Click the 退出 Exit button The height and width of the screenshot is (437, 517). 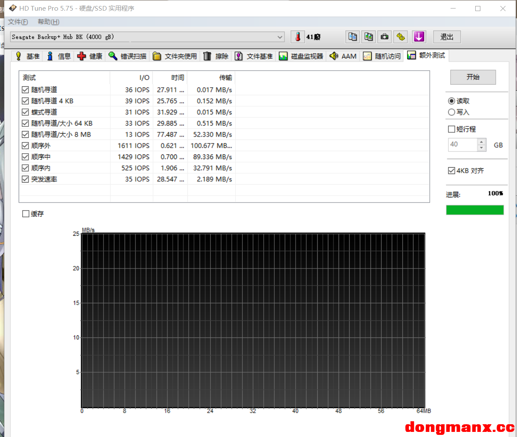pos(447,37)
